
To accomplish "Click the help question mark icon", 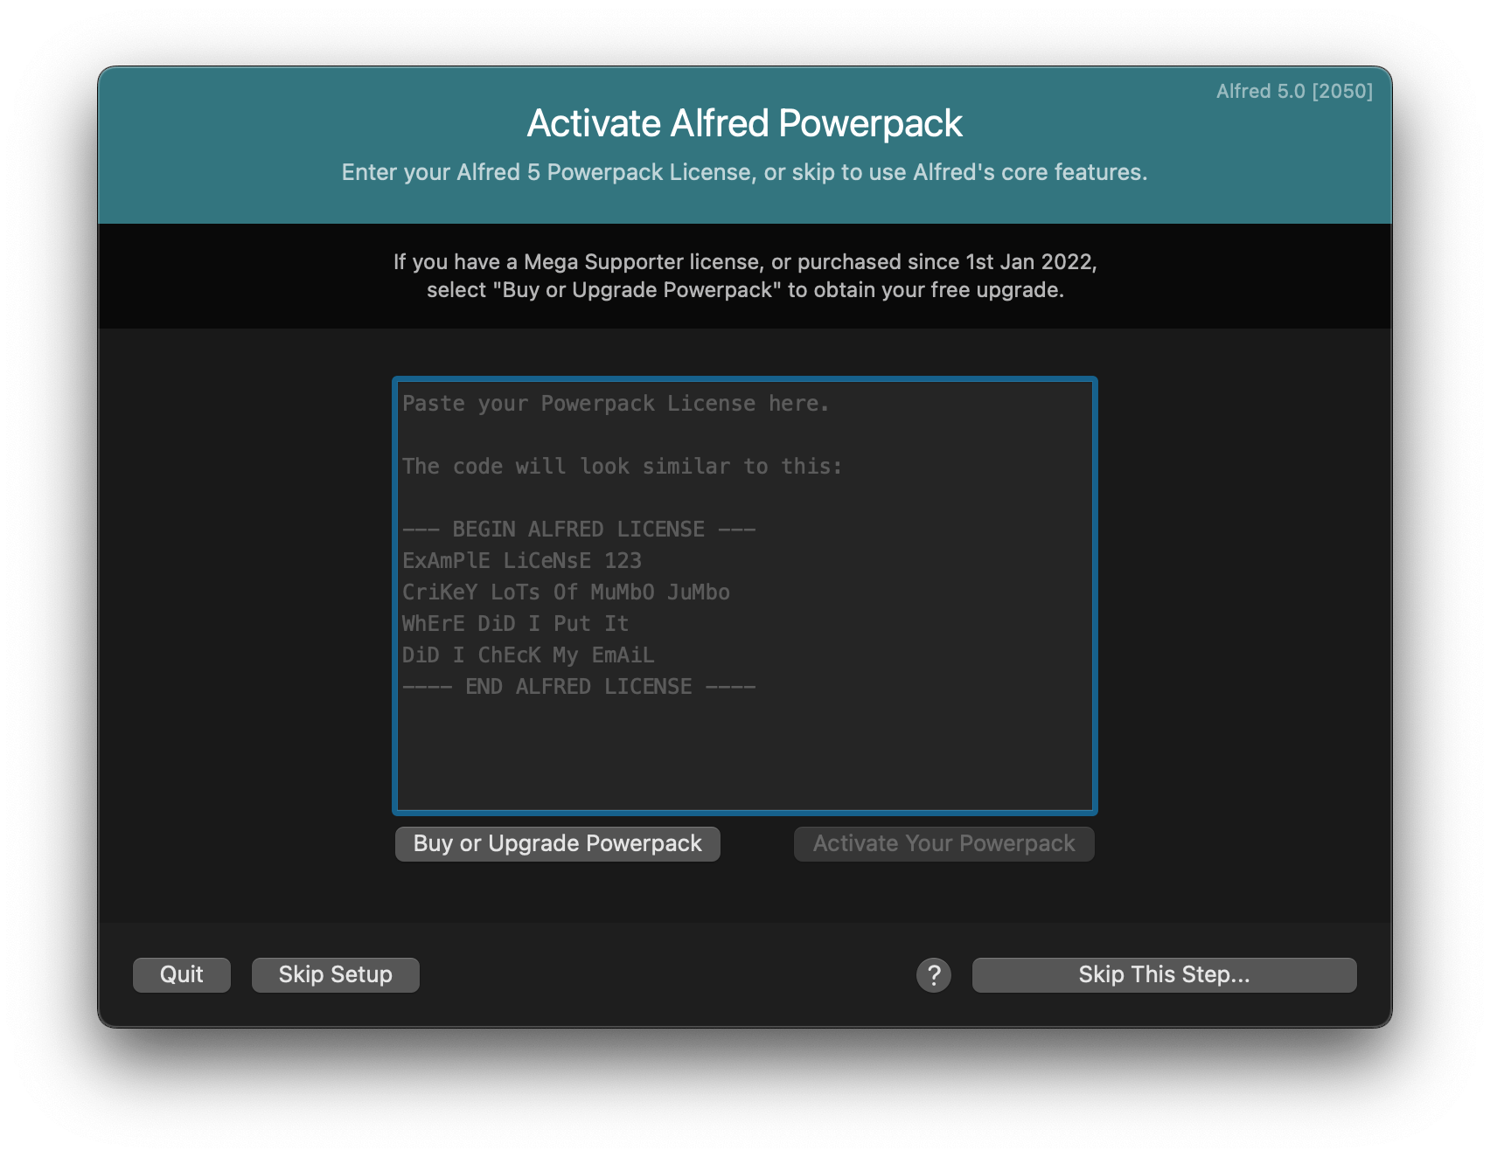I will [933, 974].
